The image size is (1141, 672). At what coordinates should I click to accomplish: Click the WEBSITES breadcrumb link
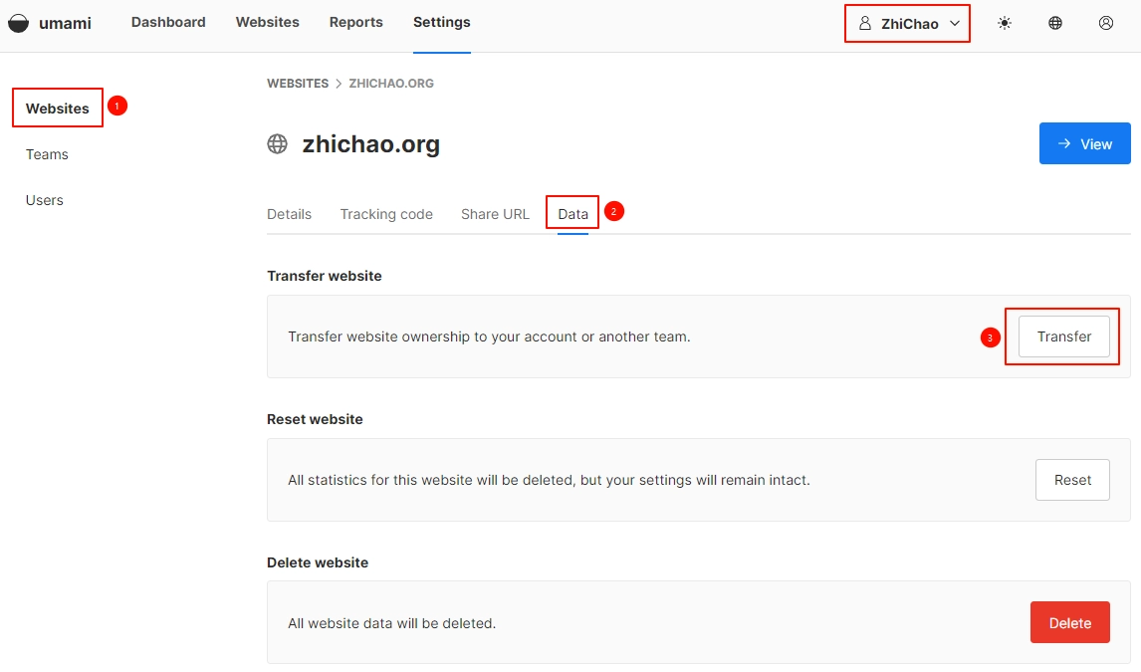click(x=297, y=84)
